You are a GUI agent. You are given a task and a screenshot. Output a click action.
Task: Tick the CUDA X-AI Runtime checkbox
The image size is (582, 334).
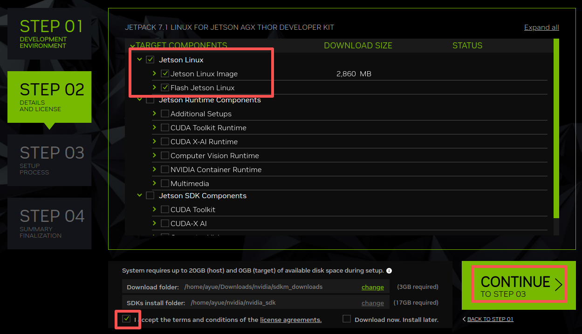165,141
